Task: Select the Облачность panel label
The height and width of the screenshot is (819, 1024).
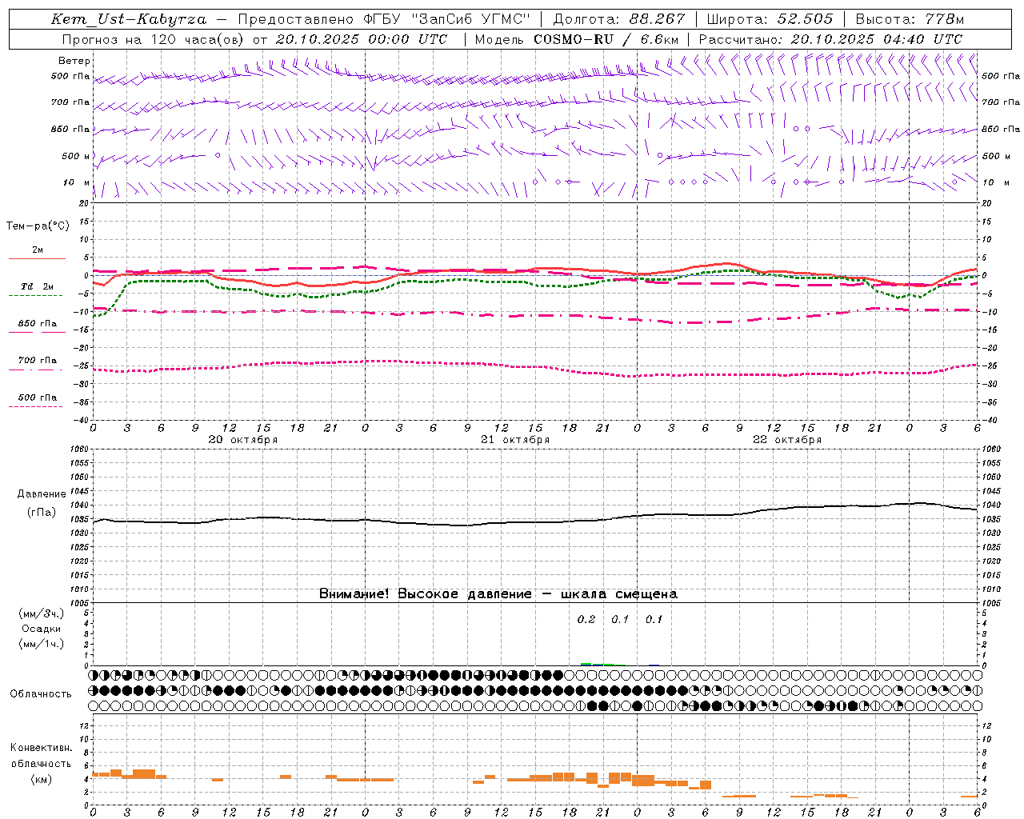Action: tap(41, 694)
